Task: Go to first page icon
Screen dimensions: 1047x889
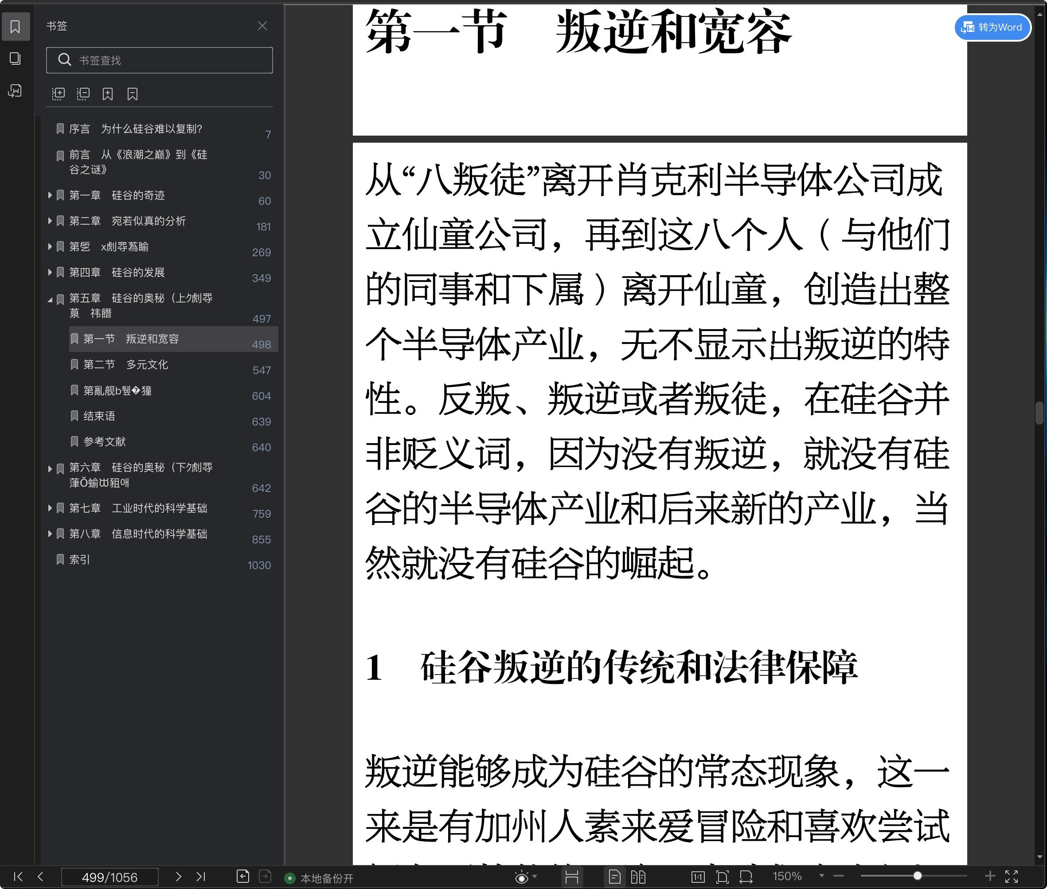Action: point(18,877)
